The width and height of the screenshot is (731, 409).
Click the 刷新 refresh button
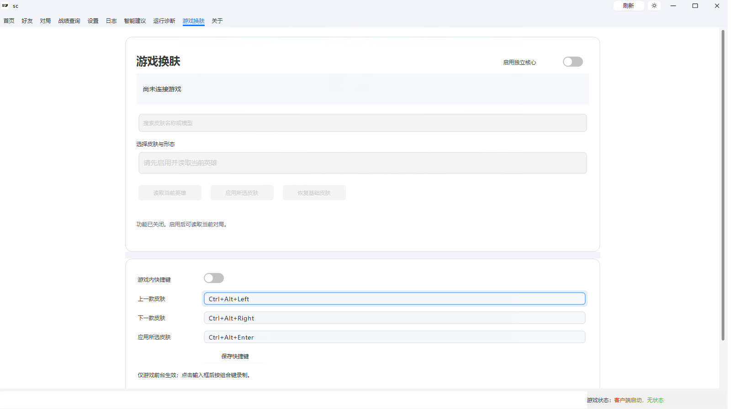(x=629, y=6)
